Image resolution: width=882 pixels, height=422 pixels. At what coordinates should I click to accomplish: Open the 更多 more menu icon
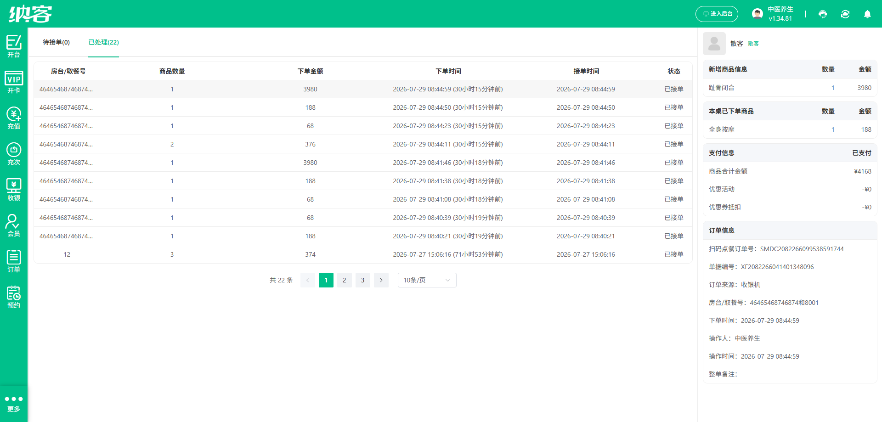tap(14, 404)
